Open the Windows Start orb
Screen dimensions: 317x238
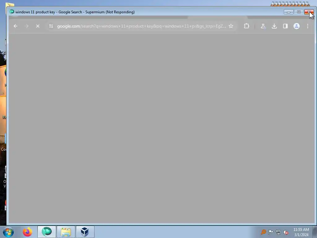(x=8, y=232)
